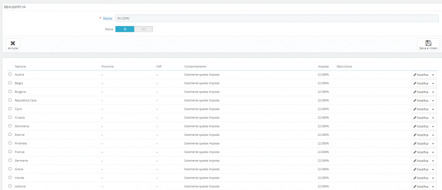Open the Irlanda row Modifica dropdown arrow
The height and width of the screenshot is (190, 442).
pyautogui.click(x=433, y=178)
